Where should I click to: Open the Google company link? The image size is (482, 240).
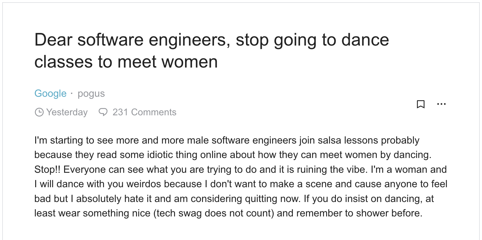point(50,94)
